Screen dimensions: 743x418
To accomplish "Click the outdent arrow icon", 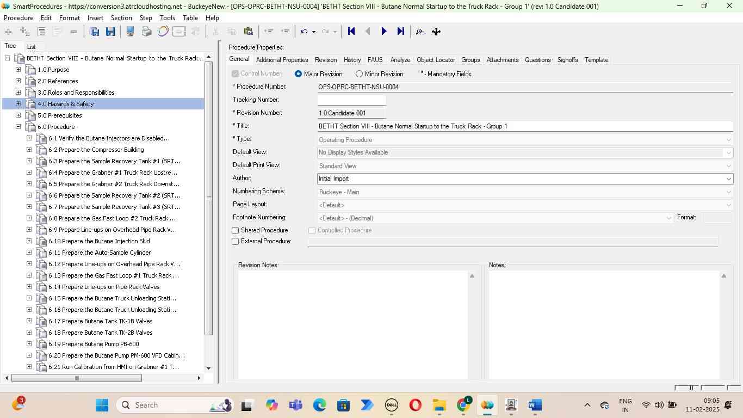I will (x=268, y=32).
